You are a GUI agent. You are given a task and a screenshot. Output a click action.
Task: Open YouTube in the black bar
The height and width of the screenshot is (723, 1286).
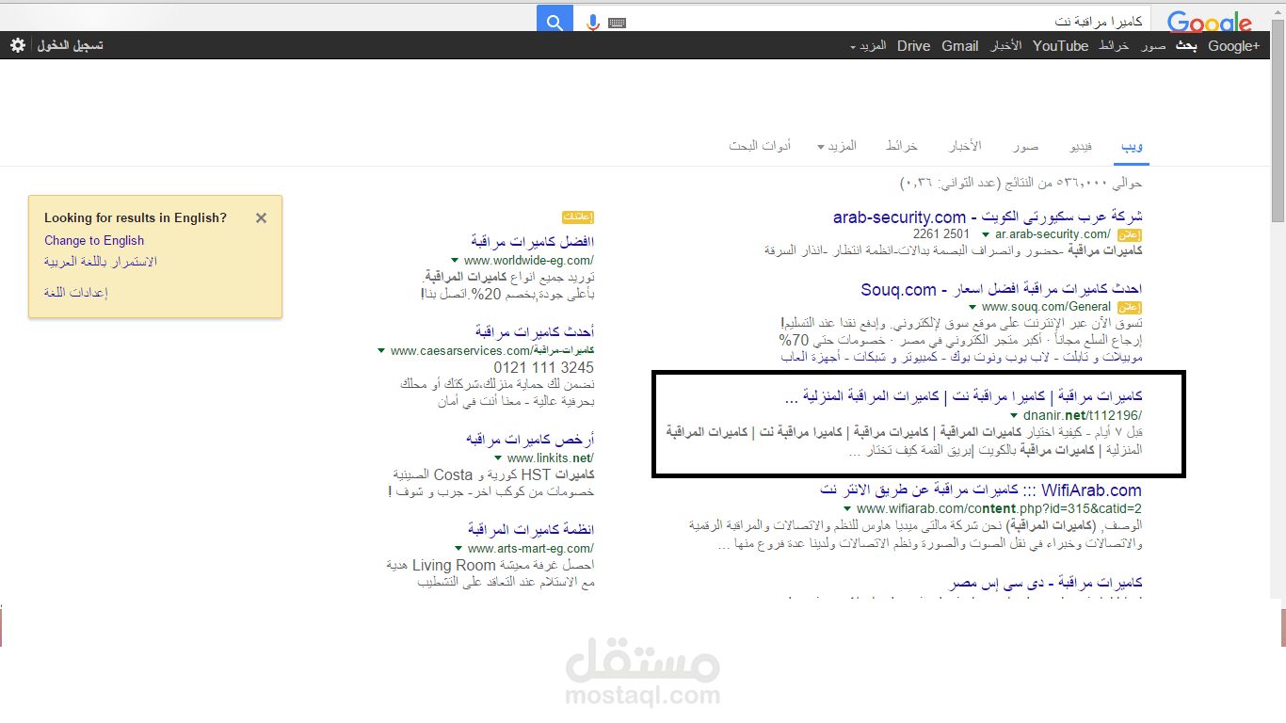click(x=1060, y=46)
